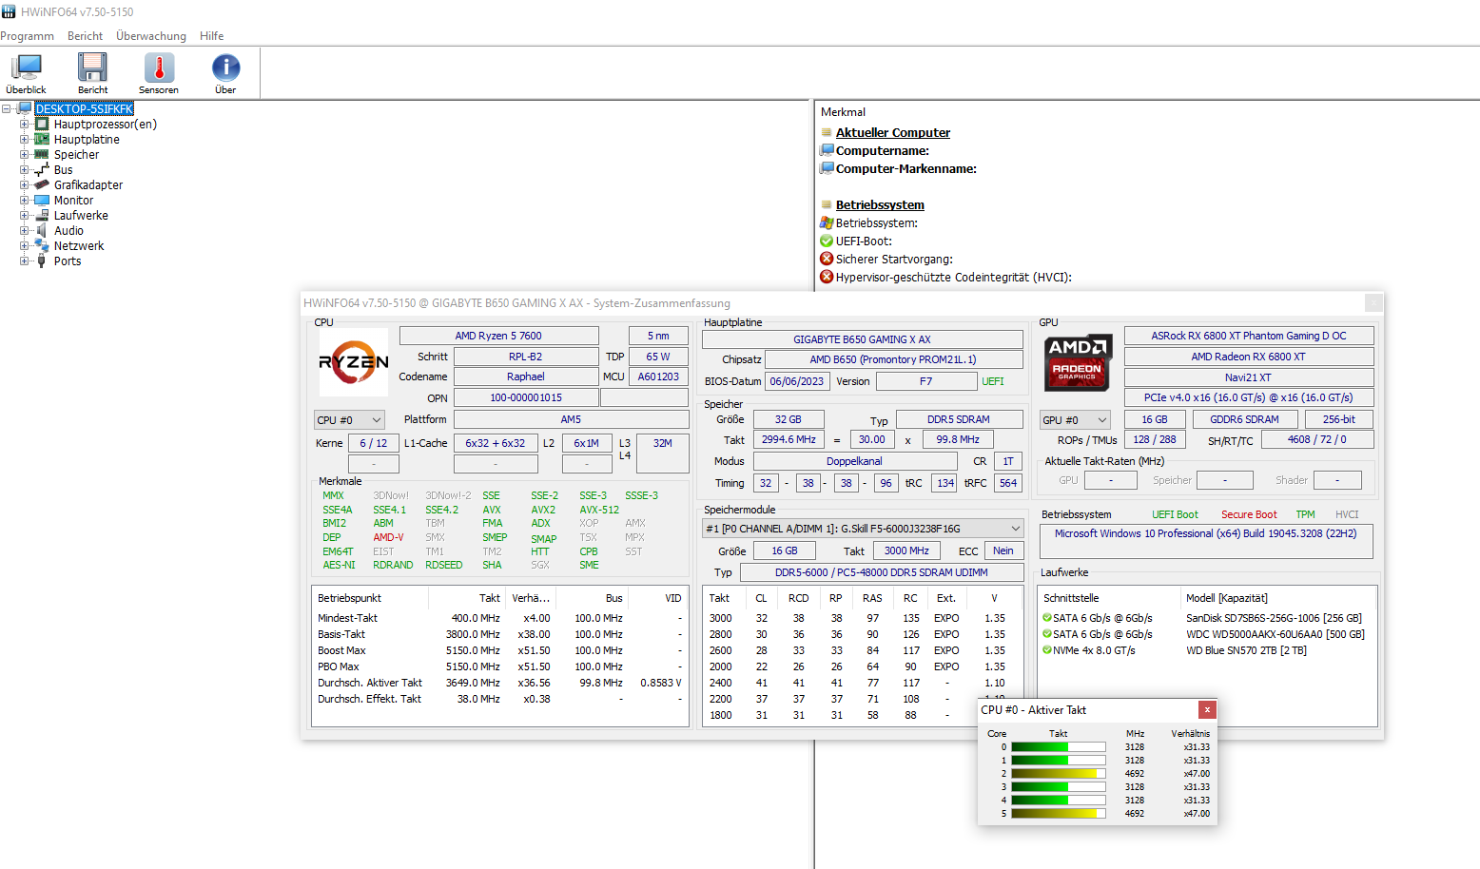
Task: Expand the Grafikadapter tree node
Action: (25, 185)
